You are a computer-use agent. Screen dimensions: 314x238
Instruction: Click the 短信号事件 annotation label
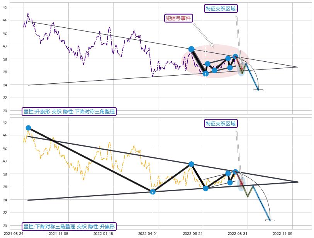coord(178,18)
